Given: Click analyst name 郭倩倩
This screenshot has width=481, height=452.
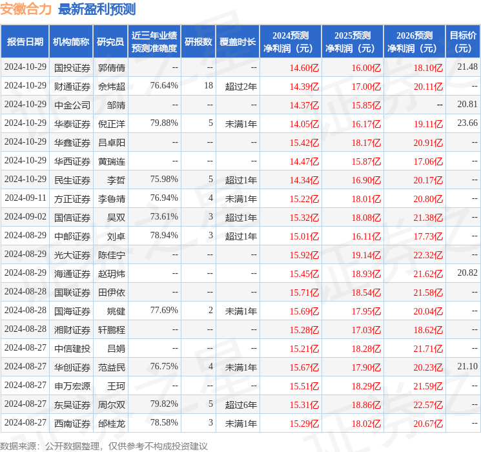Looking at the screenshot, I should click(112, 68).
